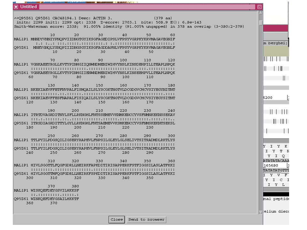Image resolution: width=307 pixels, height=230 pixels.
Task: Click the Send to browser button
Action: click(x=146, y=219)
